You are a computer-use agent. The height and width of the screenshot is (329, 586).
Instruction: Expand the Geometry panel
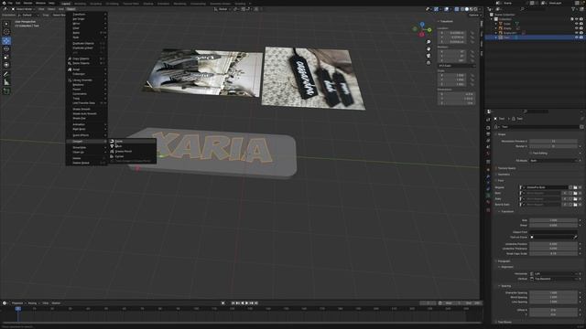pos(503,175)
